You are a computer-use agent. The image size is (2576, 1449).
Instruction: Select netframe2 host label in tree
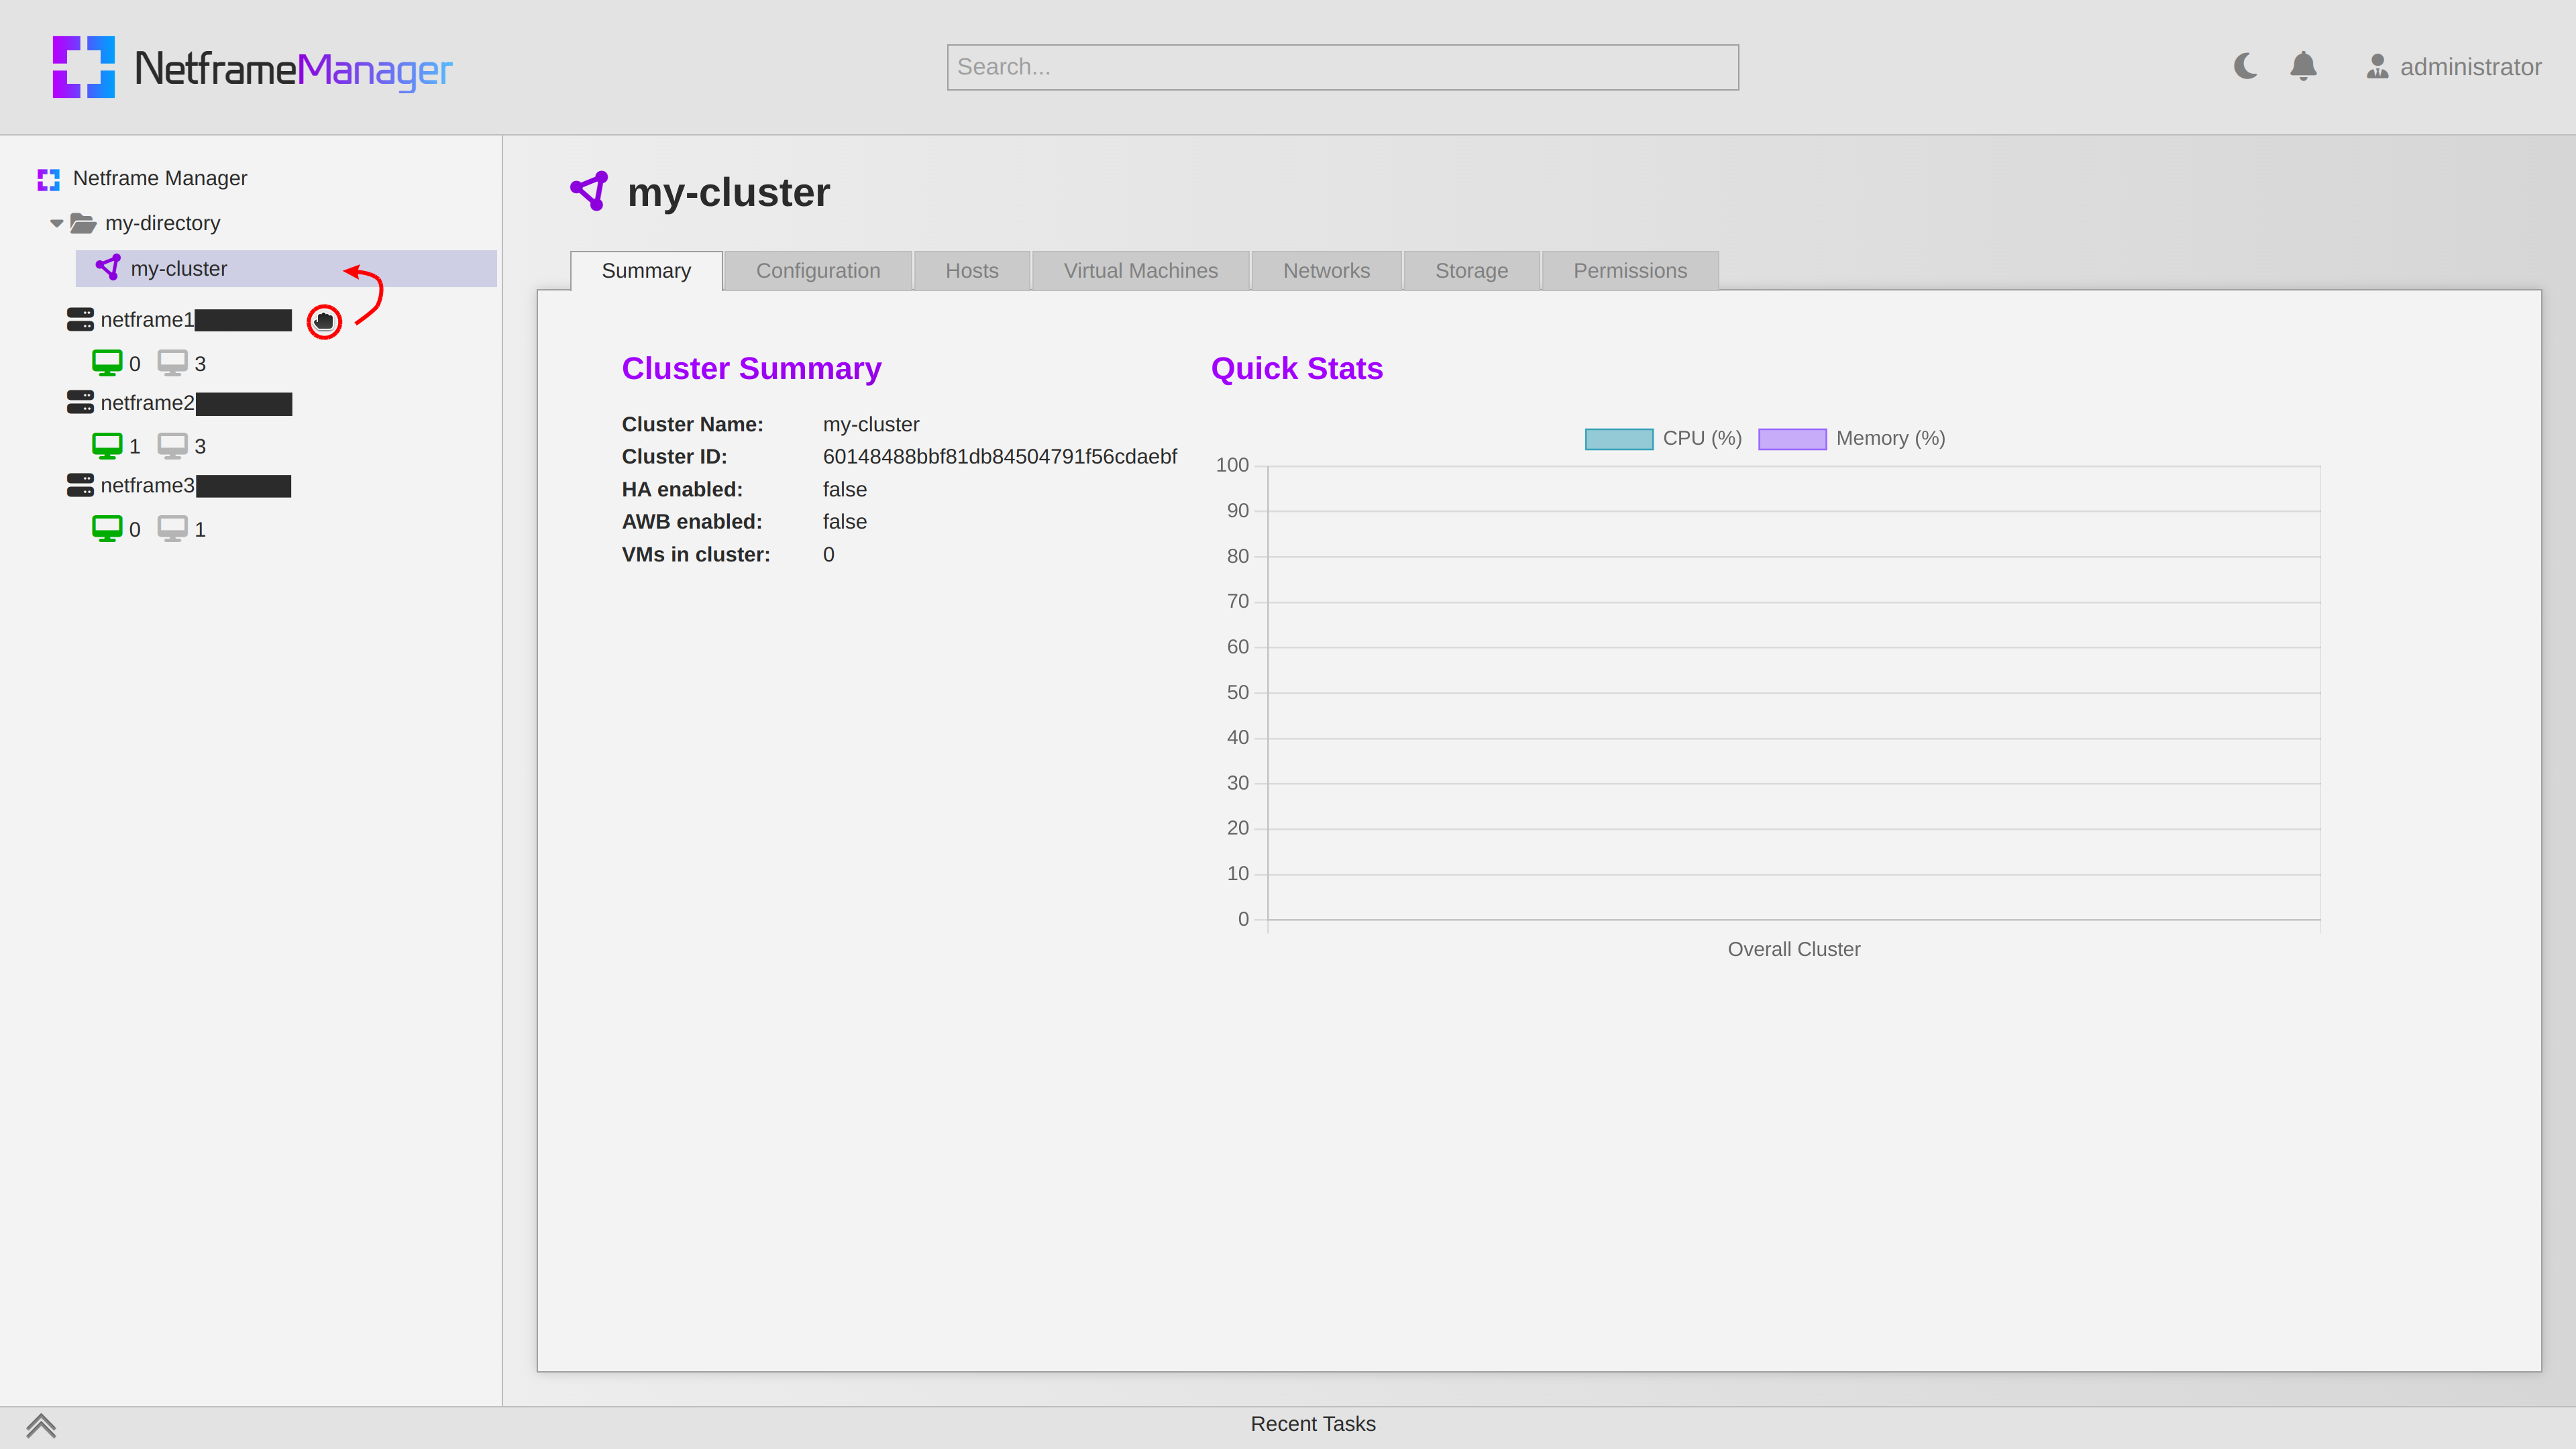coord(147,402)
